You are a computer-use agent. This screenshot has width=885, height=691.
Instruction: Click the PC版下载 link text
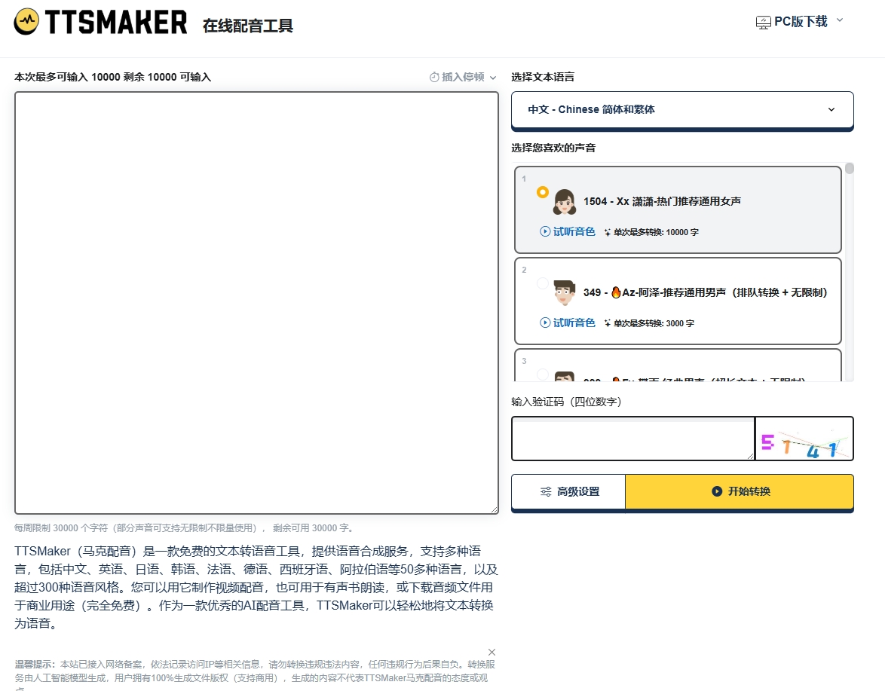click(801, 21)
